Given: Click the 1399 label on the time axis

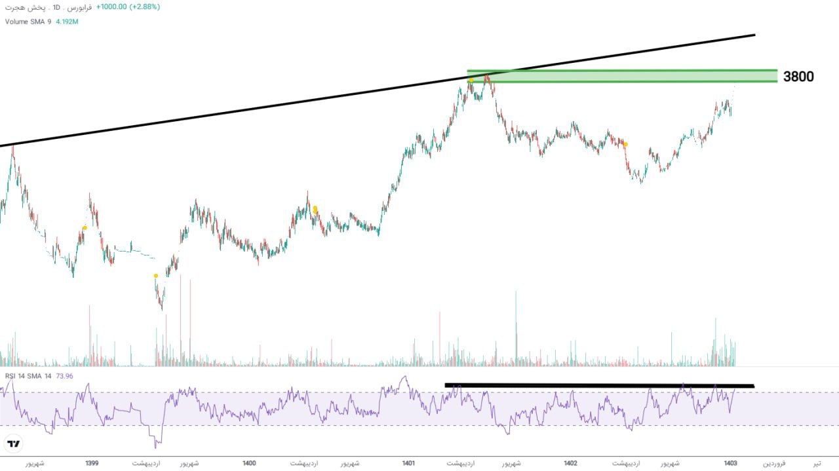Looking at the screenshot, I should pyautogui.click(x=92, y=463).
